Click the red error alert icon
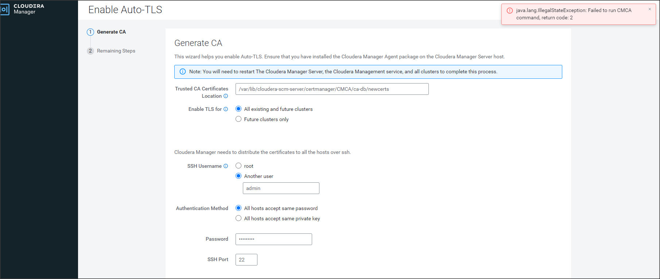The image size is (660, 279). 510,11
